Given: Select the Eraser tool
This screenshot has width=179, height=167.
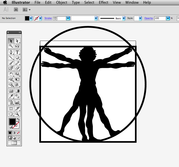Looking at the screenshot, I should tap(17, 68).
